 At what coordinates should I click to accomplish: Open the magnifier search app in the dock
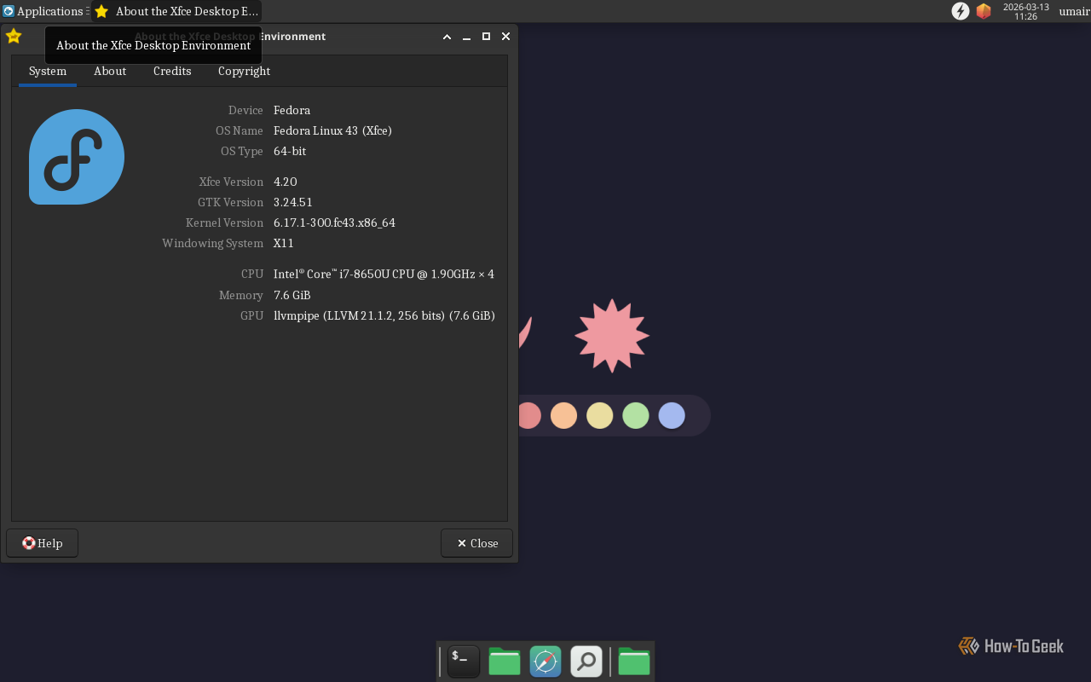pyautogui.click(x=586, y=662)
